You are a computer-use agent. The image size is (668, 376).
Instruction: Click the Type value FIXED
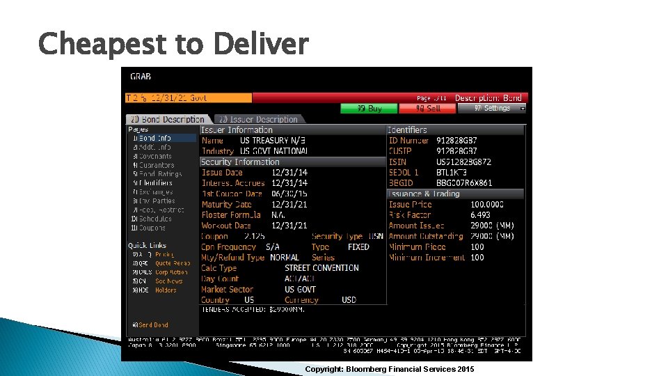pos(359,246)
